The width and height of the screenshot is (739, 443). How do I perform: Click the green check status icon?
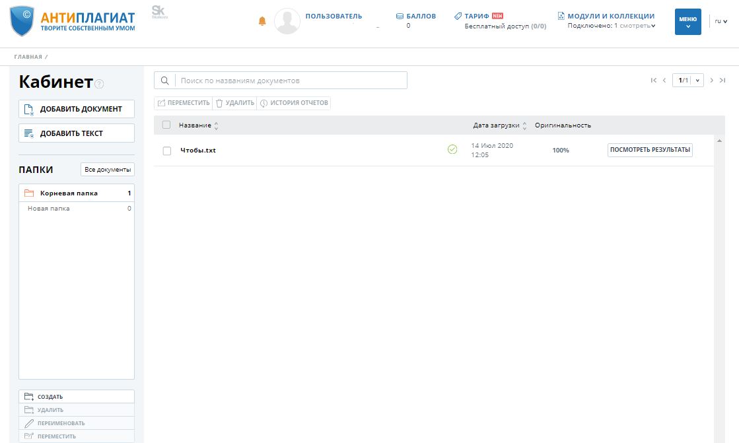click(x=452, y=149)
